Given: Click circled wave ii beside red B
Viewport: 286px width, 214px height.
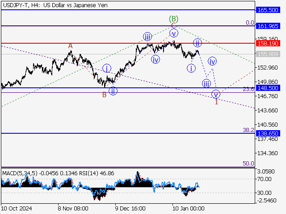Looking at the screenshot, I should 114,91.
